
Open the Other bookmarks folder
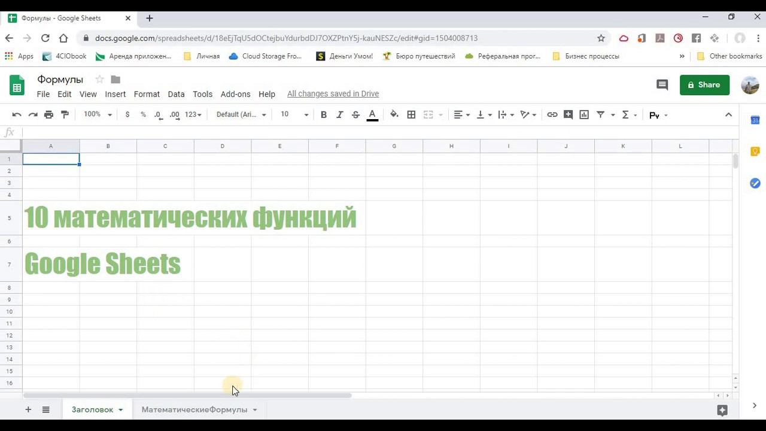click(729, 56)
